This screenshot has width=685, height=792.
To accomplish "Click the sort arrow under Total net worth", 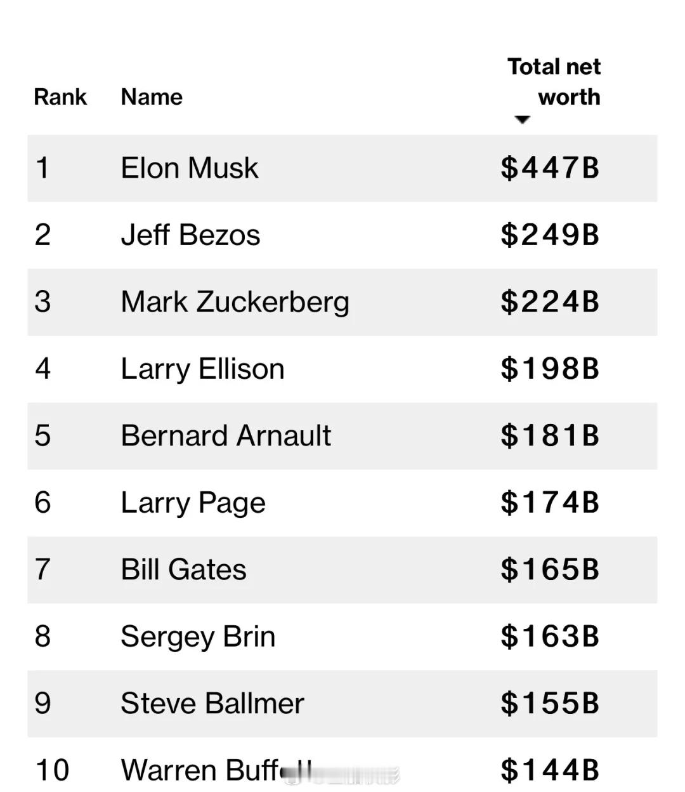I will [522, 119].
